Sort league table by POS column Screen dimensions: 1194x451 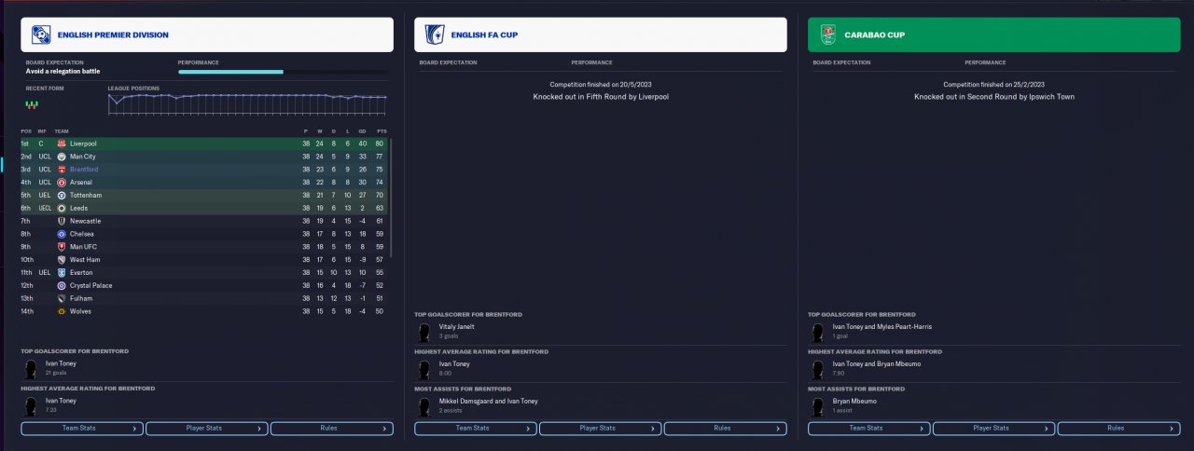[x=25, y=131]
